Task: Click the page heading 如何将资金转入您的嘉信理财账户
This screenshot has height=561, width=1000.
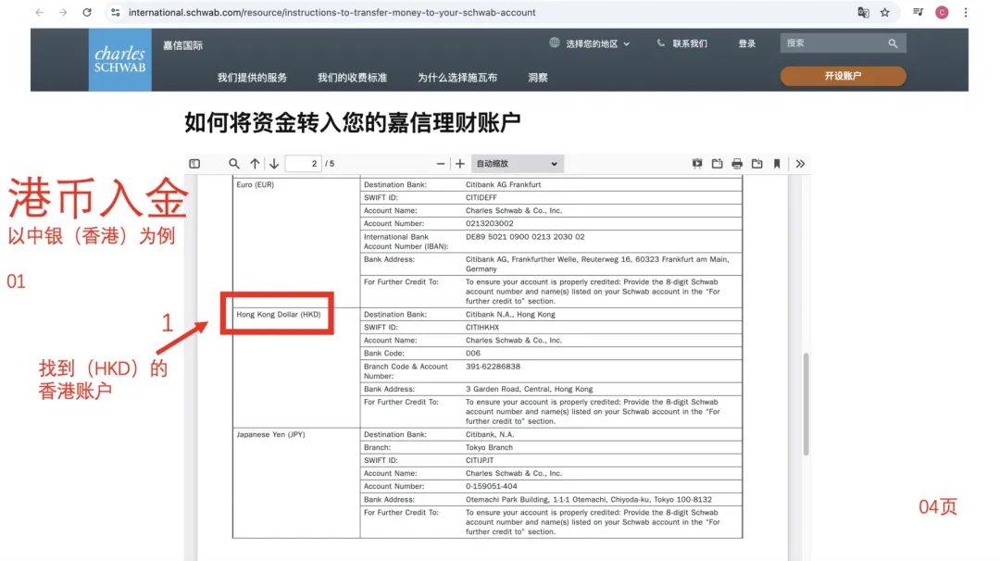Action: [x=353, y=122]
